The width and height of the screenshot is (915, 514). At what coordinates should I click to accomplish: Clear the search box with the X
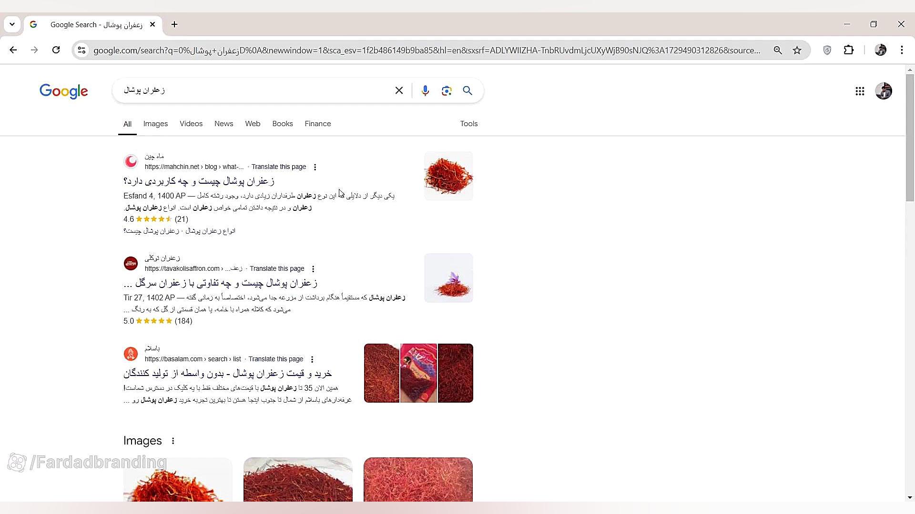399,90
